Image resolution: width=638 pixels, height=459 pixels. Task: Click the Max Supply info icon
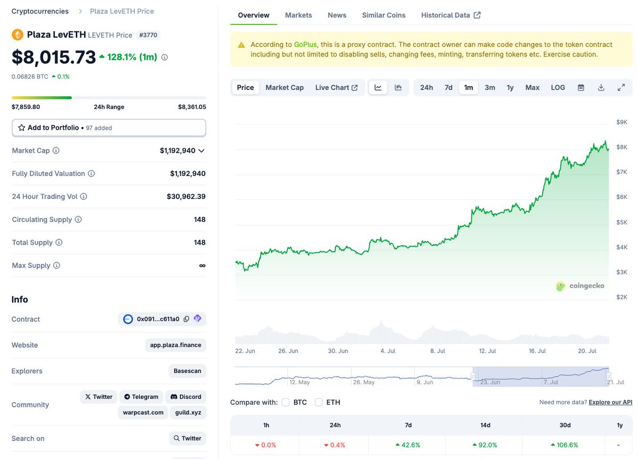point(56,265)
